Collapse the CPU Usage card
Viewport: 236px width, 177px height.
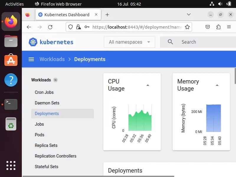(x=148, y=85)
